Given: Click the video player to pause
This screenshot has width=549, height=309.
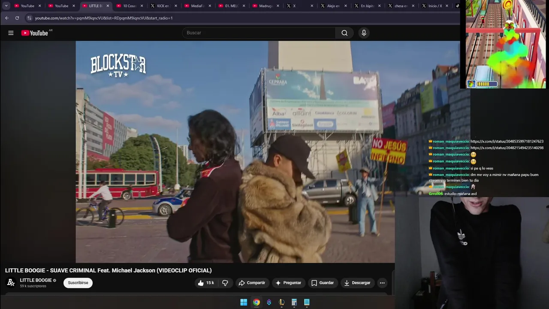Looking at the screenshot, I should pyautogui.click(x=235, y=152).
